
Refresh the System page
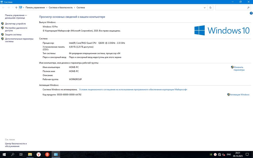pos(210,8)
